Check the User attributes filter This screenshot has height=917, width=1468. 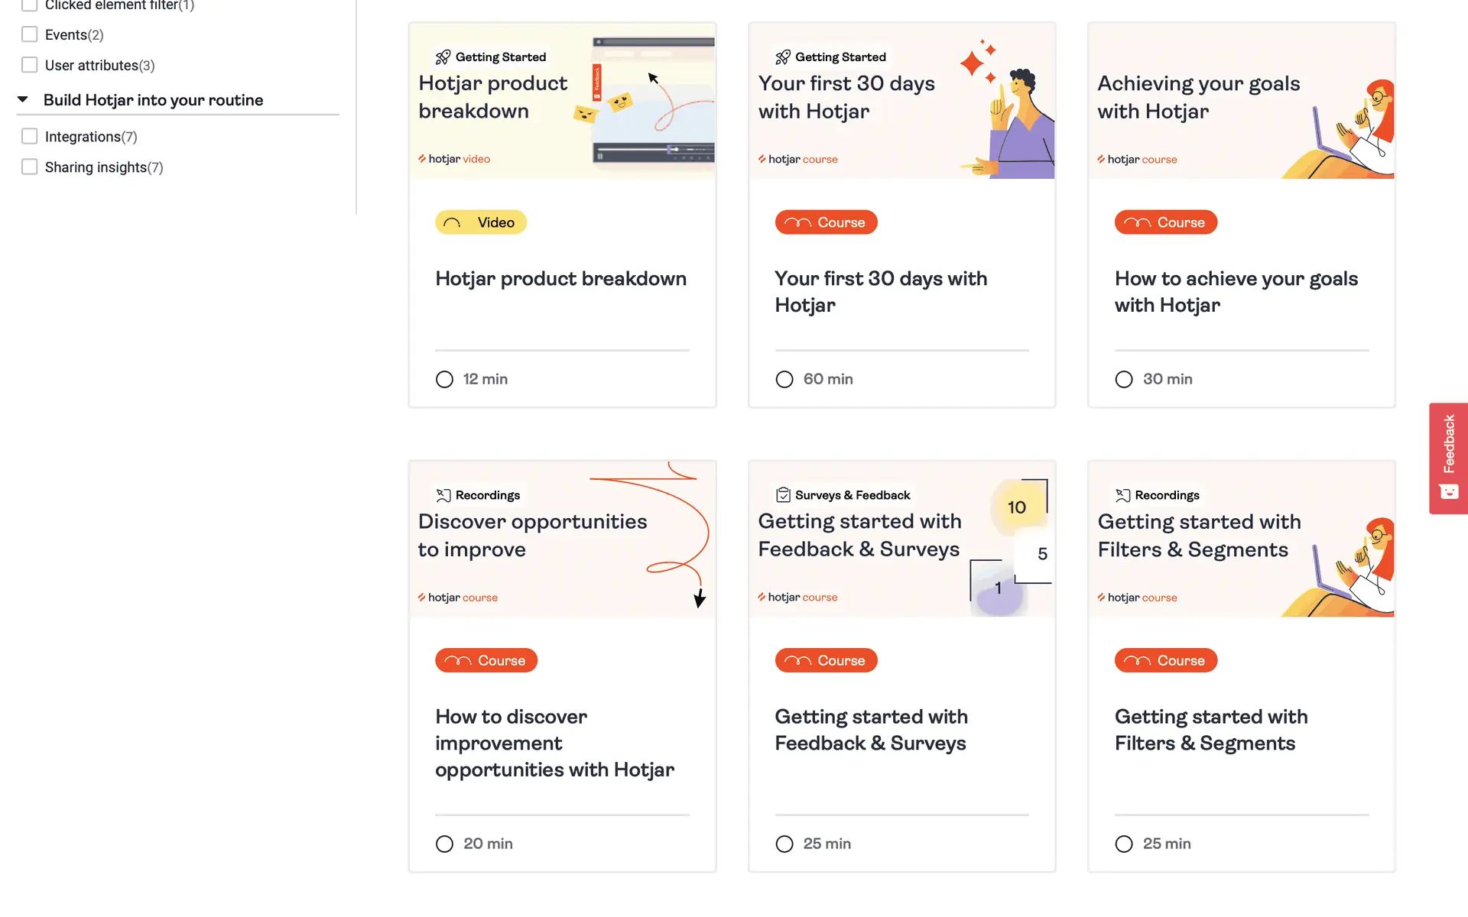(30, 65)
